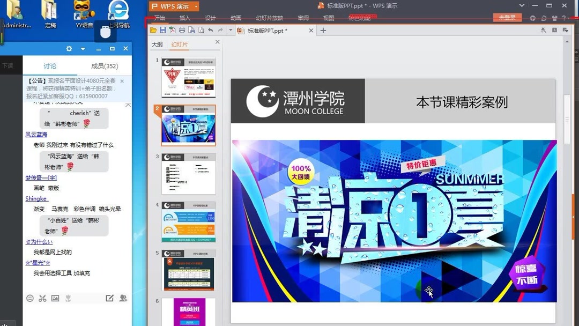
Task: Click the flower gift icon in the chat toolbar
Action: coord(67,298)
